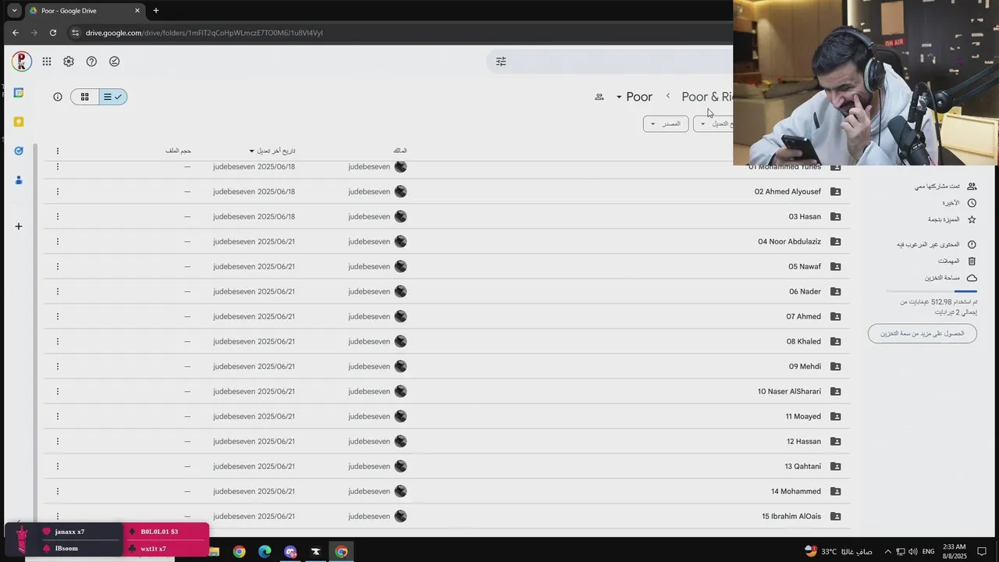
Task: Open more actions for 02 Ahmed Alyousef row
Action: click(58, 191)
